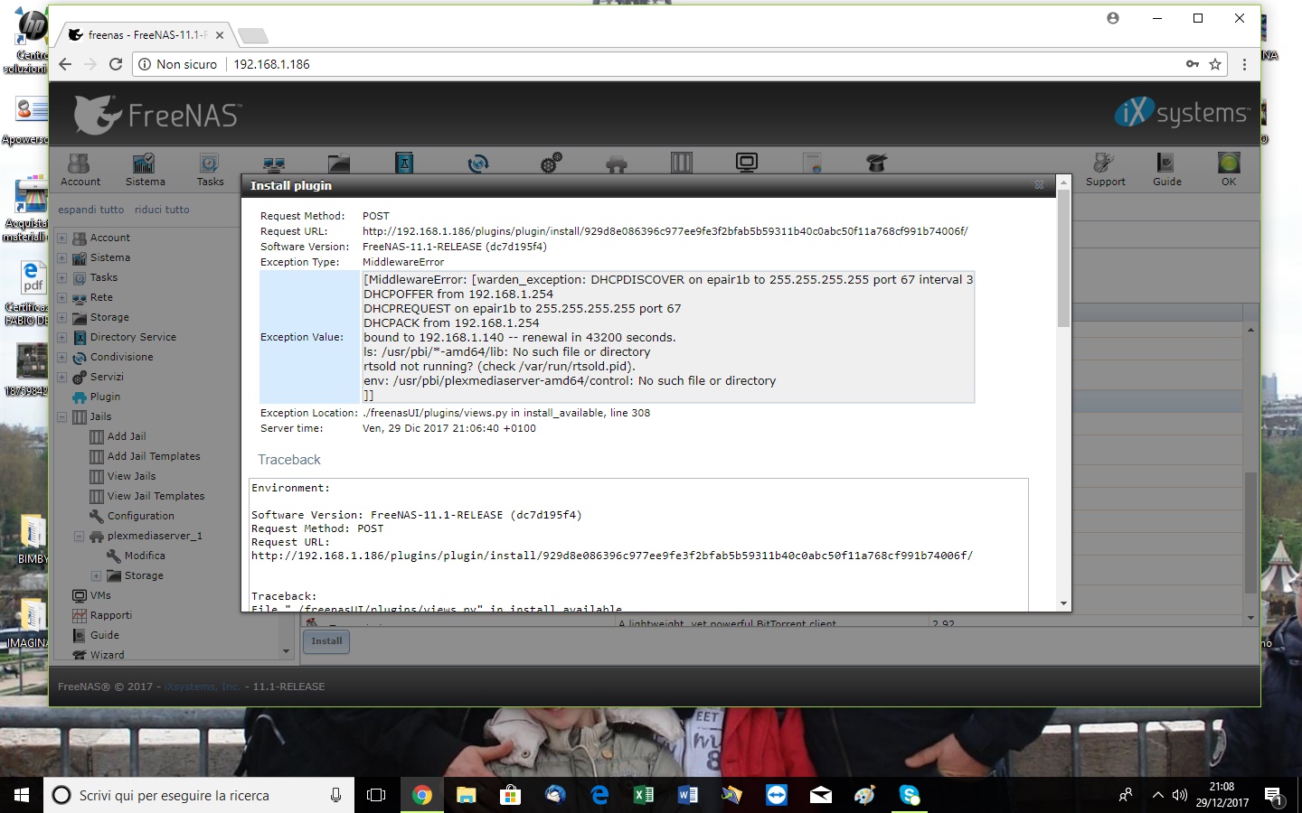Select Wizard in the sidebar tree
The image size is (1302, 813).
click(x=107, y=655)
